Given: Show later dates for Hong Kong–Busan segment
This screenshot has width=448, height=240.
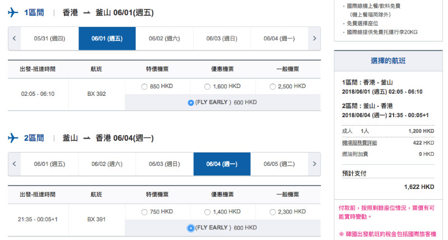Looking at the screenshot, I should tap(314, 38).
